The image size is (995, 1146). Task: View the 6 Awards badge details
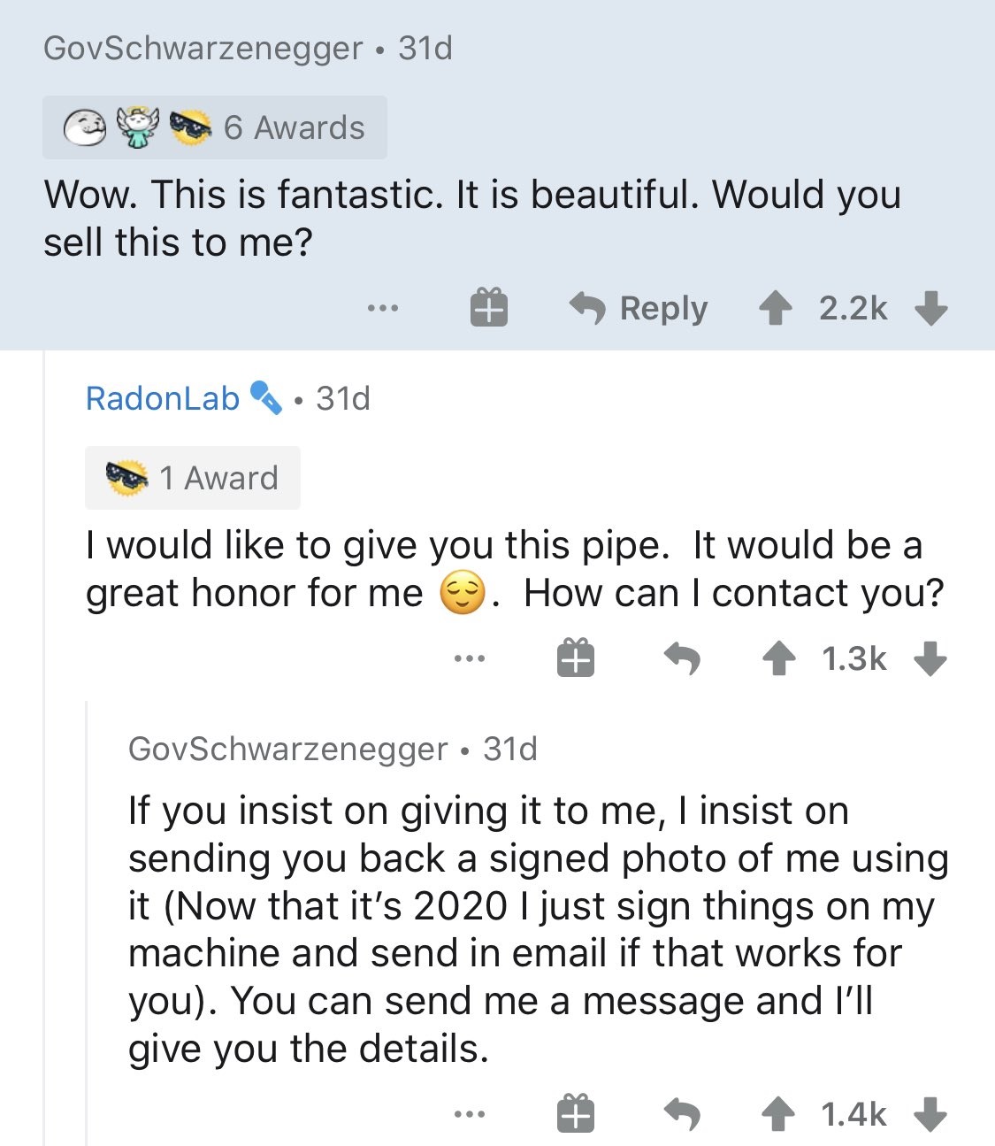215,127
